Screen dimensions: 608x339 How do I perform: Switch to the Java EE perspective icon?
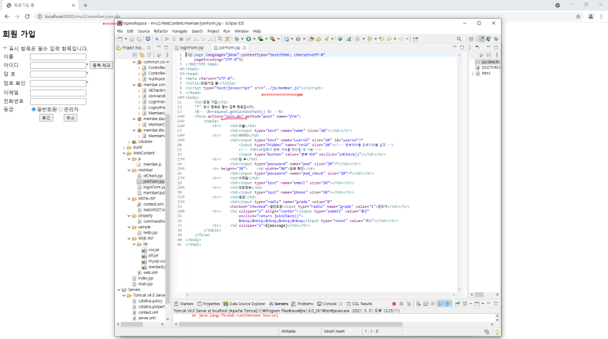[481, 39]
